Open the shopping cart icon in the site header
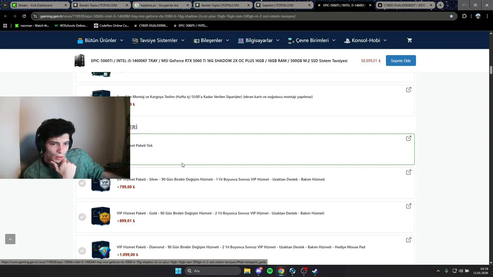 click(x=409, y=40)
